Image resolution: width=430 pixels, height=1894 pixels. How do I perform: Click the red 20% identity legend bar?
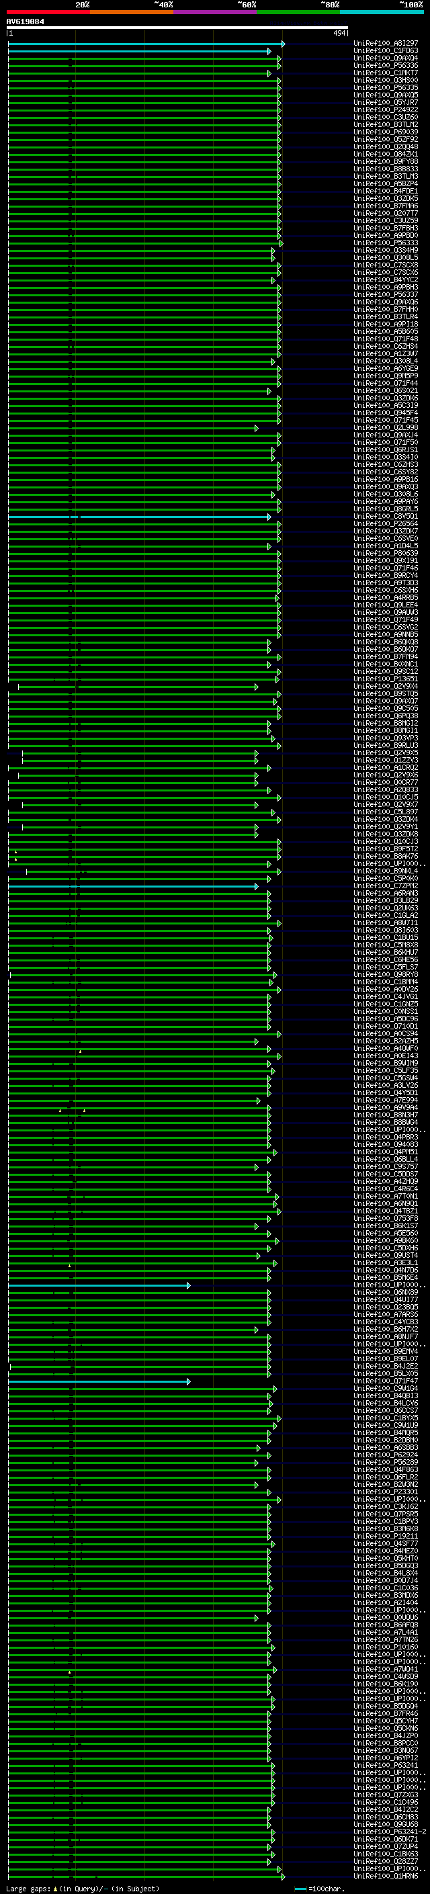tap(48, 12)
